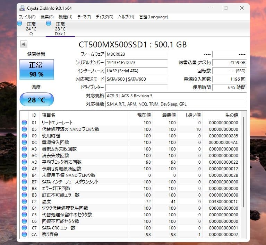Click the features field with S.M.A.R.T., APM

click(176, 104)
